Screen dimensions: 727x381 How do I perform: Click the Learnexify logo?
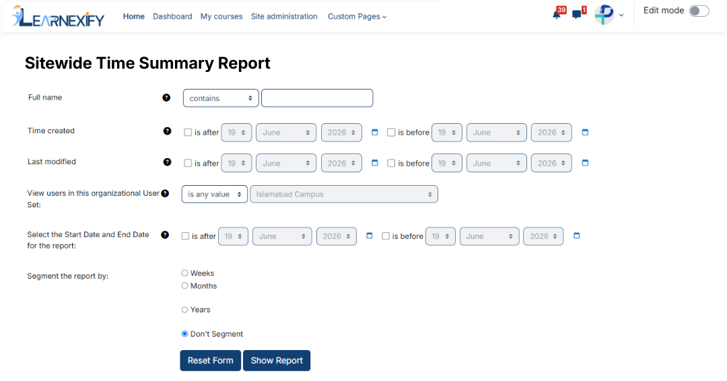click(x=58, y=16)
